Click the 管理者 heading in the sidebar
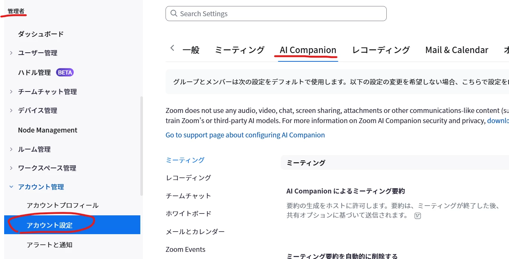Image resolution: width=509 pixels, height=259 pixels. point(16,11)
